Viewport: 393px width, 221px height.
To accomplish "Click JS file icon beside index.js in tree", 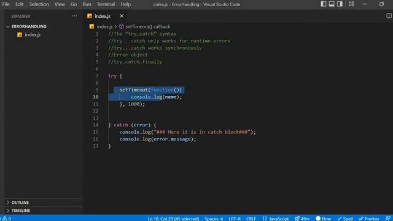I will coord(20,34).
